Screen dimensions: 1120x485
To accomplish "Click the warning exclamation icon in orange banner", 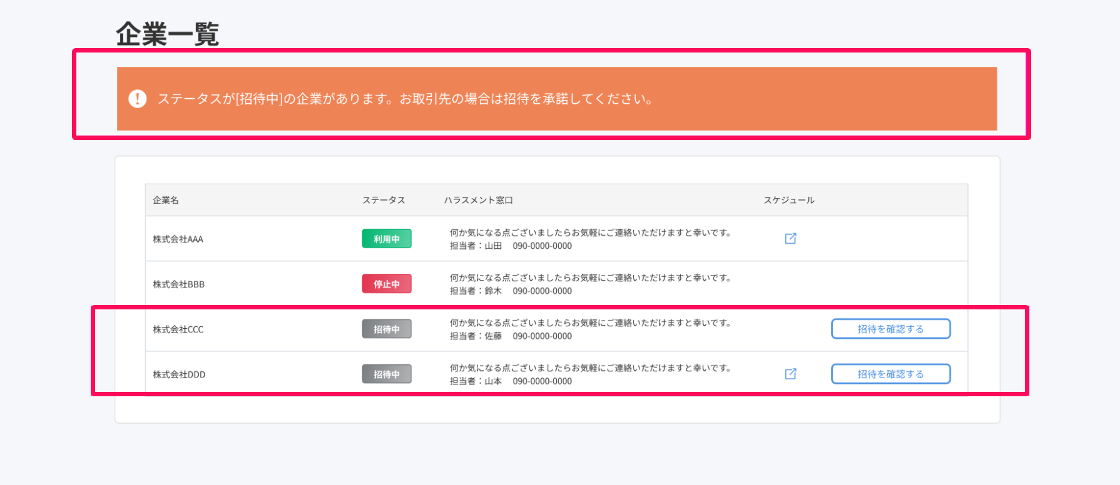I will (x=138, y=99).
